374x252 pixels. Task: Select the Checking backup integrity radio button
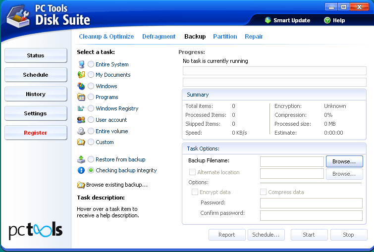click(x=91, y=170)
